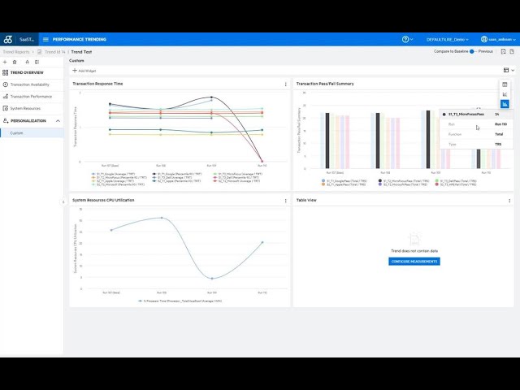Open the DEFAULT tenant project dropdown
This screenshot has width=520, height=390.
tap(448, 40)
